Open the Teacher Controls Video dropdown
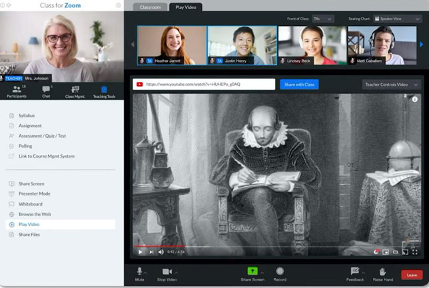This screenshot has width=429, height=288. 389,84
